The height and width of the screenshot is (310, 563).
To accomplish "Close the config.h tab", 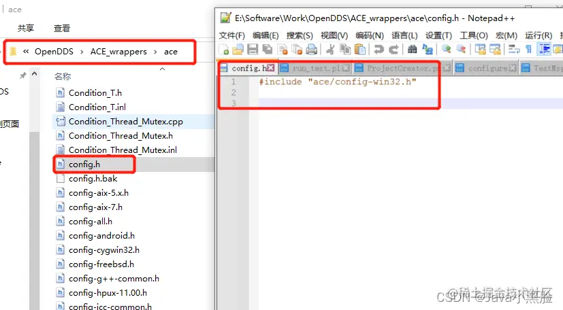I will pyautogui.click(x=271, y=68).
